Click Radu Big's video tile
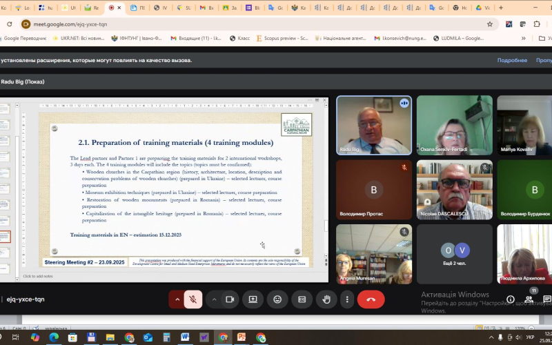 (x=373, y=125)
